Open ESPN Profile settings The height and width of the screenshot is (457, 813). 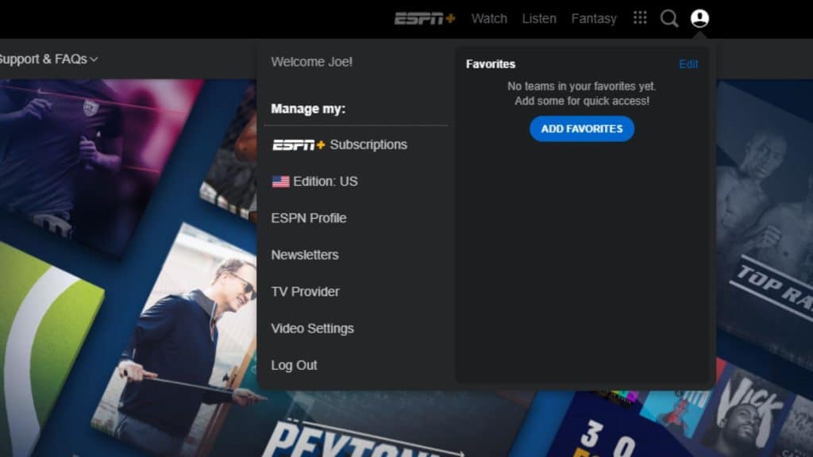click(308, 217)
